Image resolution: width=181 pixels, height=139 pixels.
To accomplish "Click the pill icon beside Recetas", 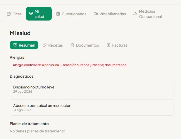I will 45,45.
